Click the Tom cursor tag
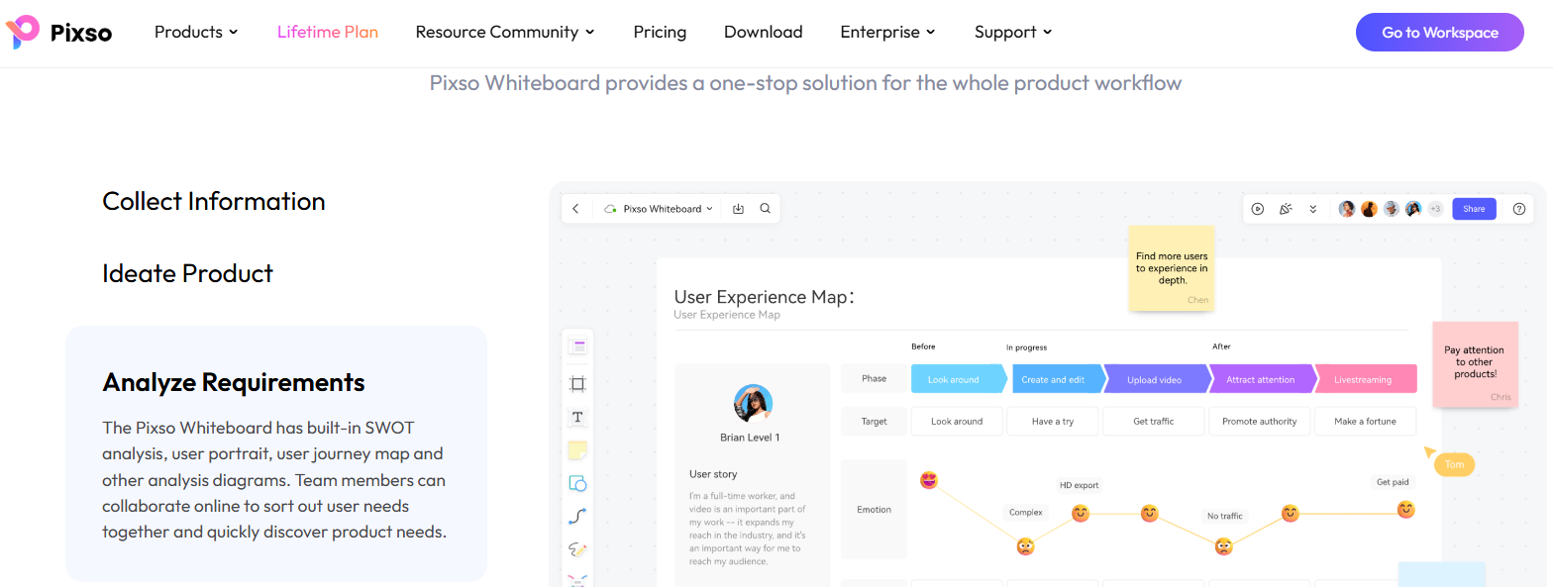 tap(1454, 464)
